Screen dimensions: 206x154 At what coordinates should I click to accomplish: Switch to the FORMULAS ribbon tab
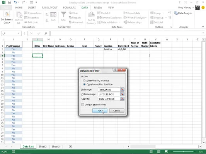pos(69,8)
